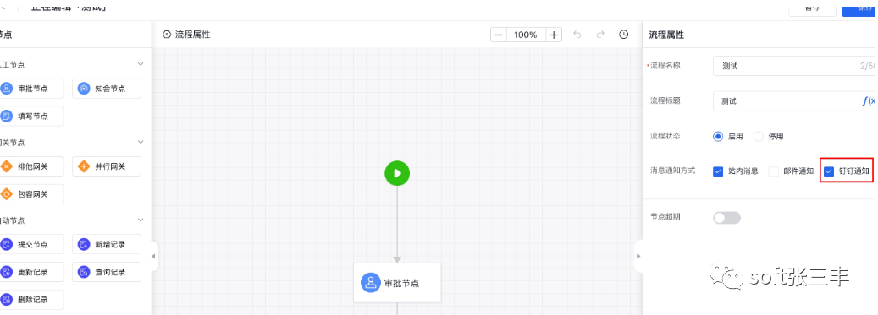The width and height of the screenshot is (878, 315).
Task: Collapse the 人工节点 section chevron
Action: point(141,64)
